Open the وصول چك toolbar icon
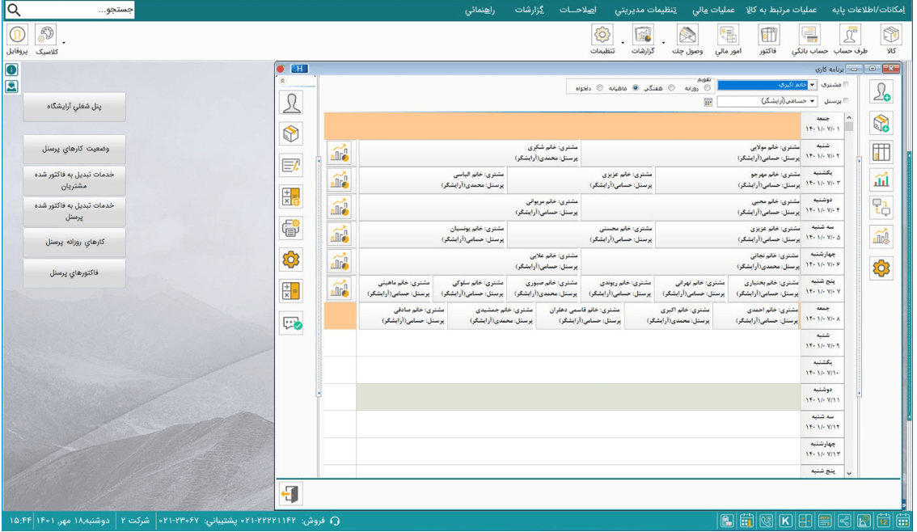The height and width of the screenshot is (532, 917). 687,35
